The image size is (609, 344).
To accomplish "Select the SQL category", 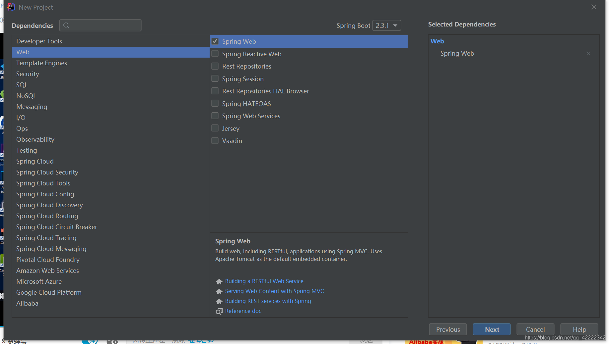I will [x=111, y=85].
